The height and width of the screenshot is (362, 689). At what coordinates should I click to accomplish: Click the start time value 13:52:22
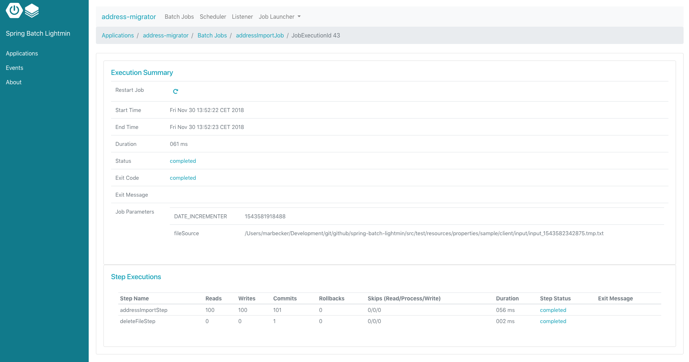click(x=207, y=110)
